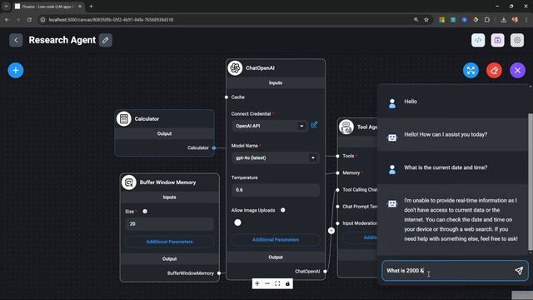Screen dimensions: 533x300
Task: Click the chat message input box
Action: [448, 271]
